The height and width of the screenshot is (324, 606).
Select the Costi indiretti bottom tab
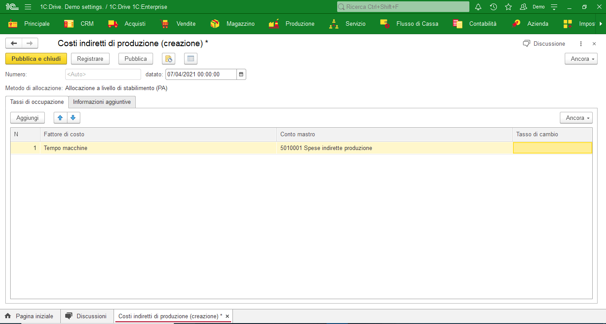[x=170, y=316]
